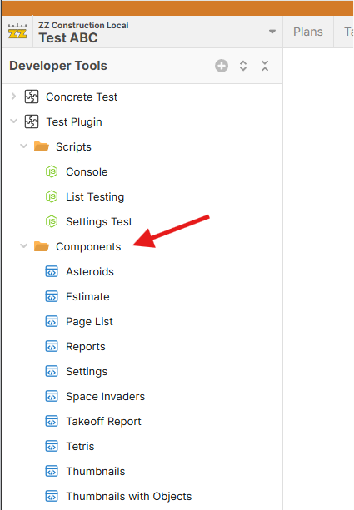The width and height of the screenshot is (354, 510).
Task: Expand the Concrete Test tree node
Action: tap(13, 97)
